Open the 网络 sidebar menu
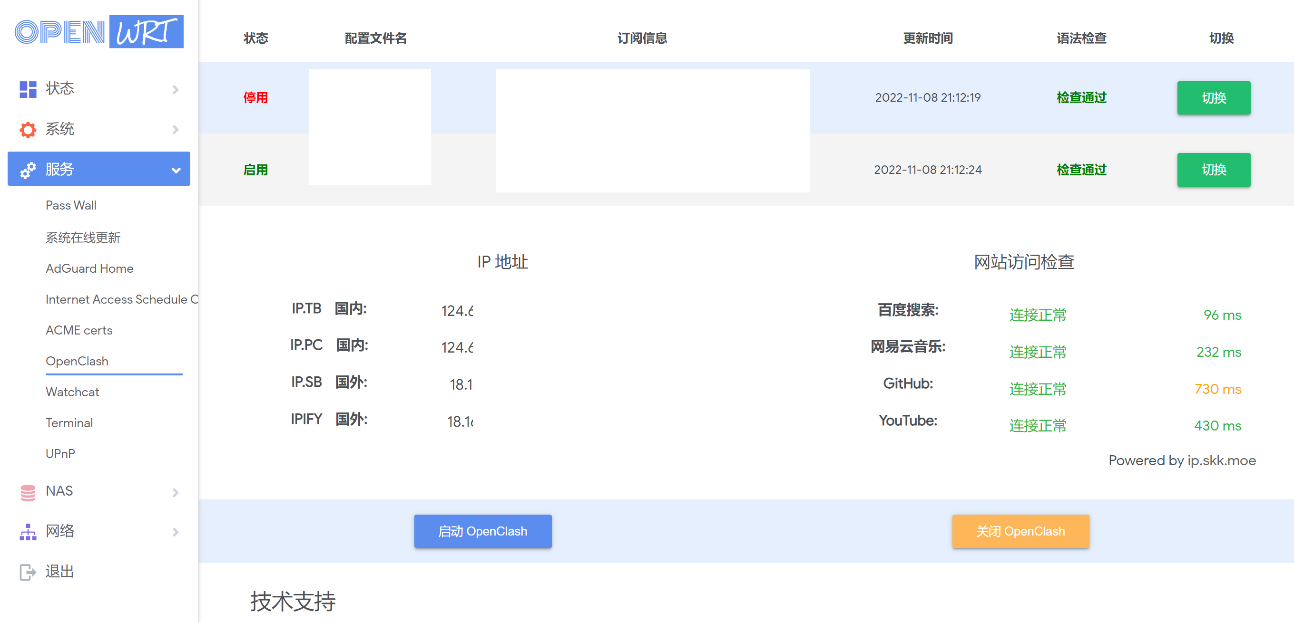The image size is (1294, 622). tap(99, 531)
